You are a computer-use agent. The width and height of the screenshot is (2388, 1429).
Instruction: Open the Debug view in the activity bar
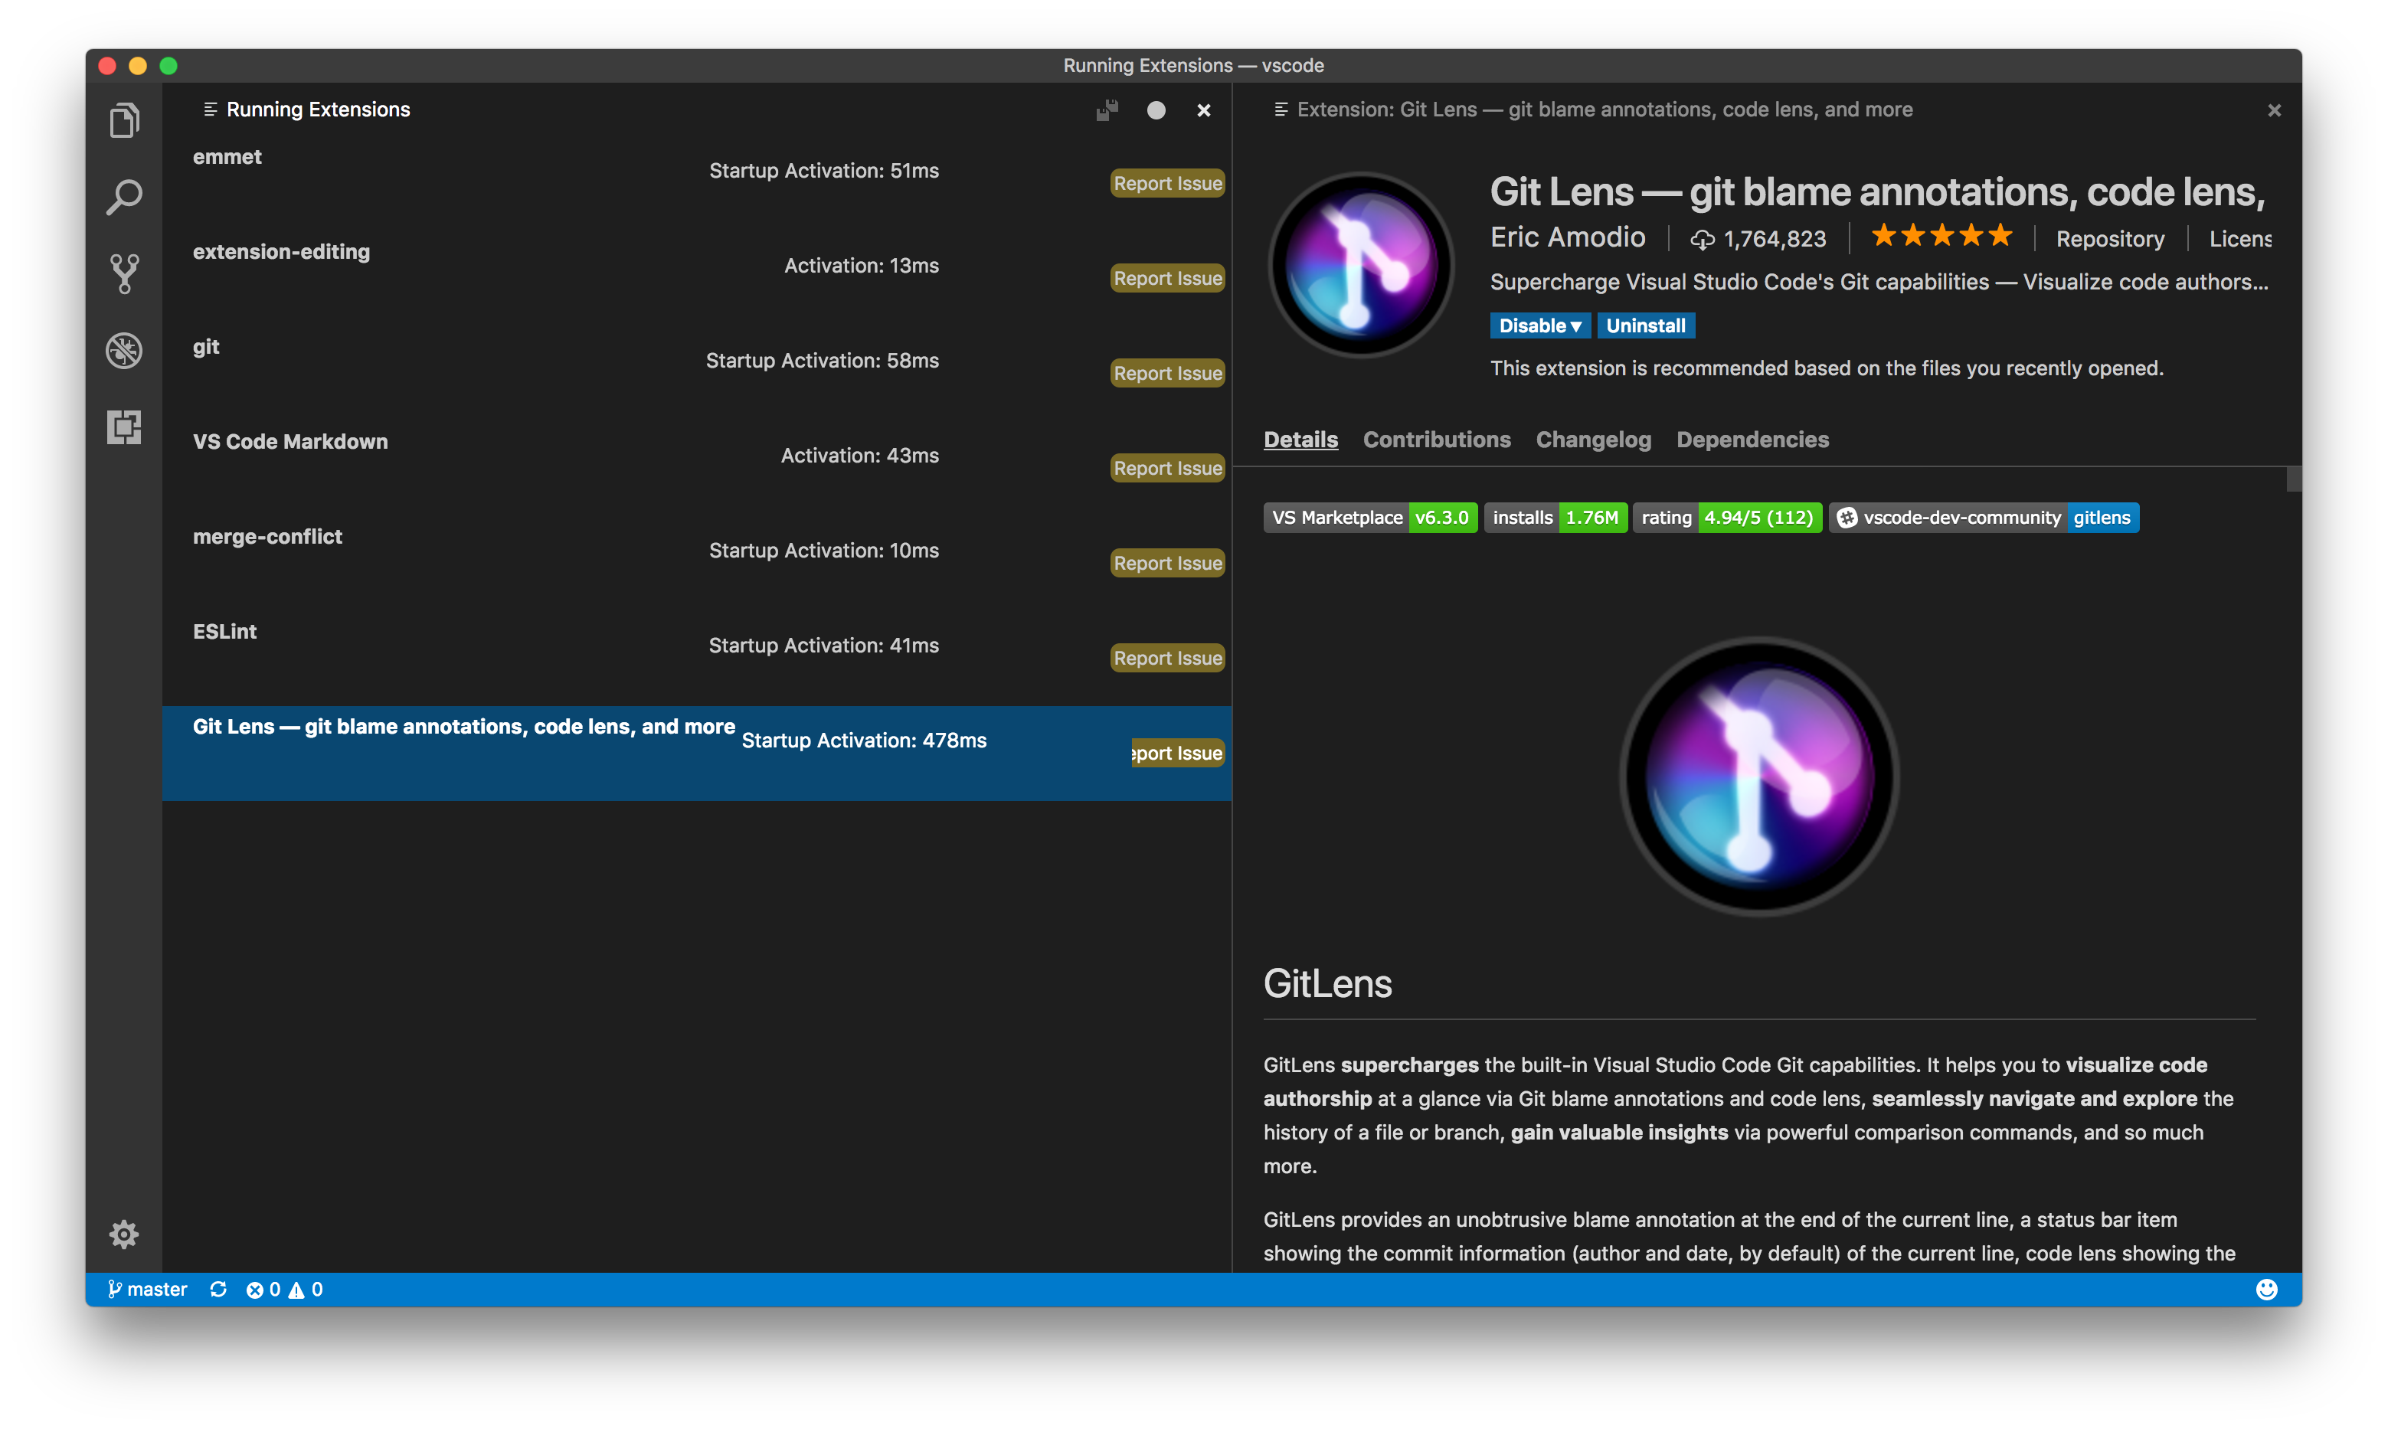(124, 349)
